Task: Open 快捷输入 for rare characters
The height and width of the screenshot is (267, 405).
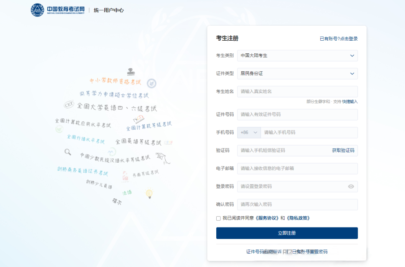Action: coord(349,101)
